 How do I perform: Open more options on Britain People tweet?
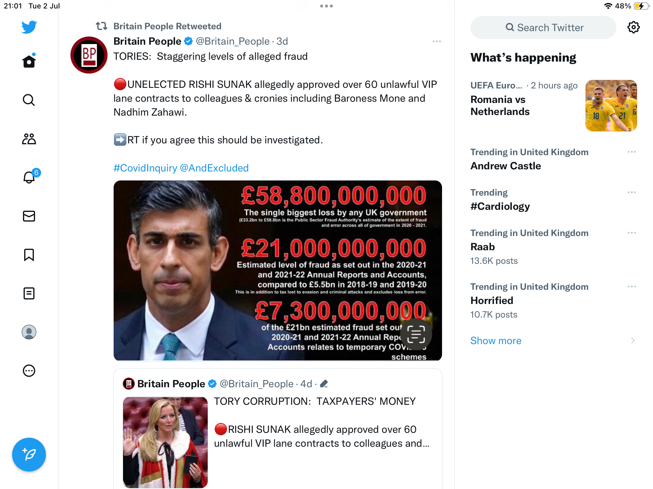coord(437,41)
